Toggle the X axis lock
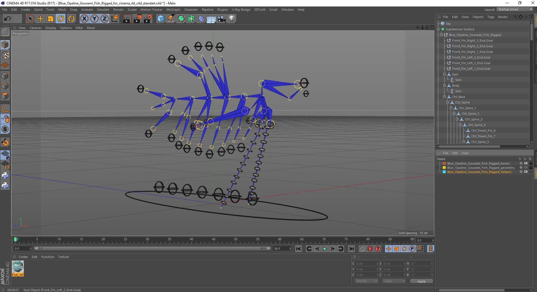This screenshot has height=292, width=537. click(x=84, y=19)
